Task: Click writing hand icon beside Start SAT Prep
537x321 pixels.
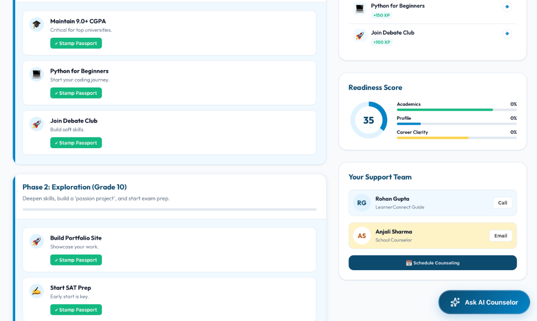Action: 36,291
